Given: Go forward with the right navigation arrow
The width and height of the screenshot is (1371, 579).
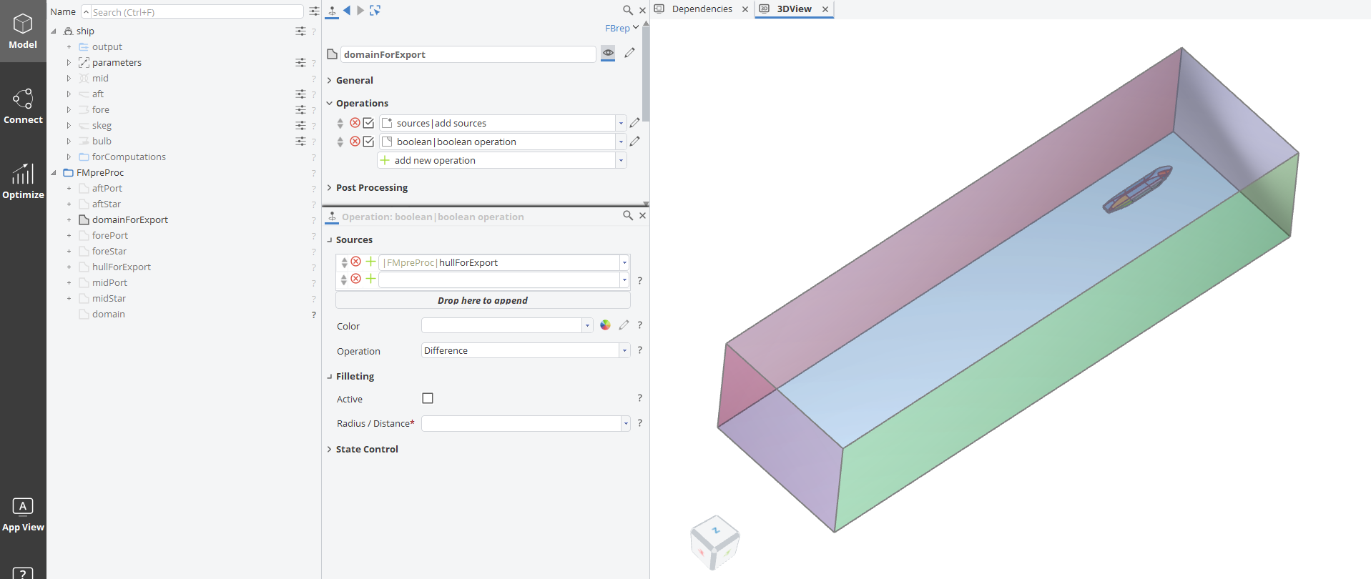Looking at the screenshot, I should (360, 10).
